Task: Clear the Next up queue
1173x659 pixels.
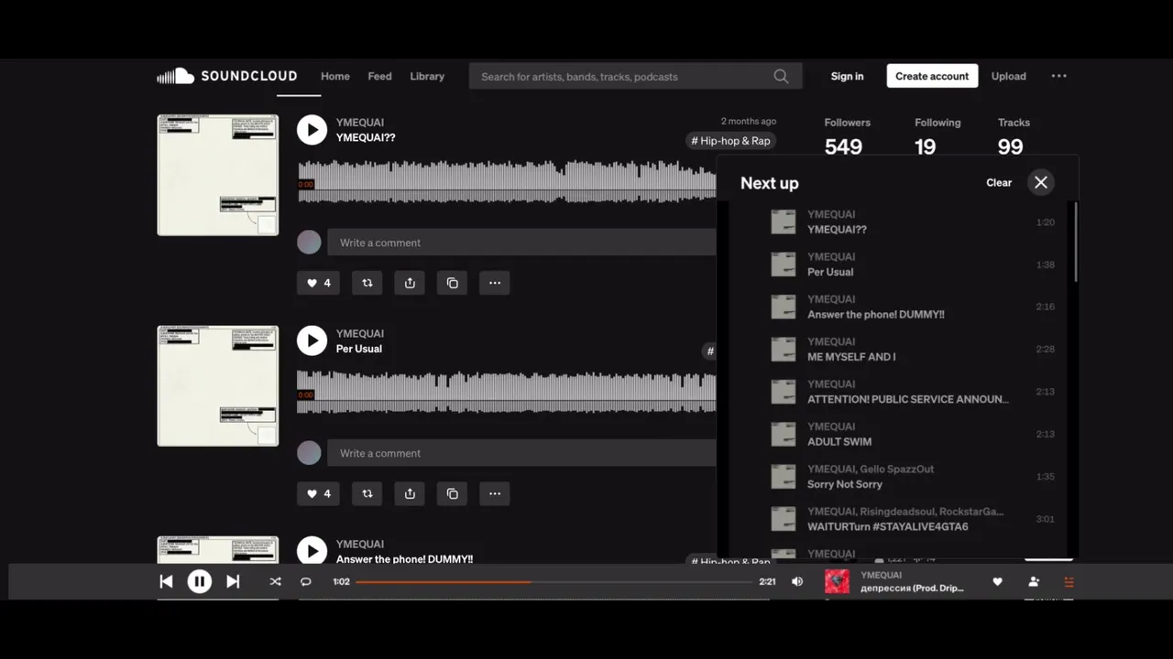Action: click(999, 182)
